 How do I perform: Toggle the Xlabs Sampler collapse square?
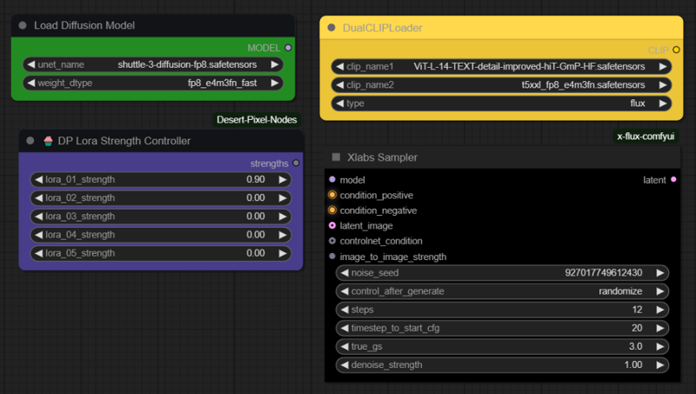(x=336, y=157)
